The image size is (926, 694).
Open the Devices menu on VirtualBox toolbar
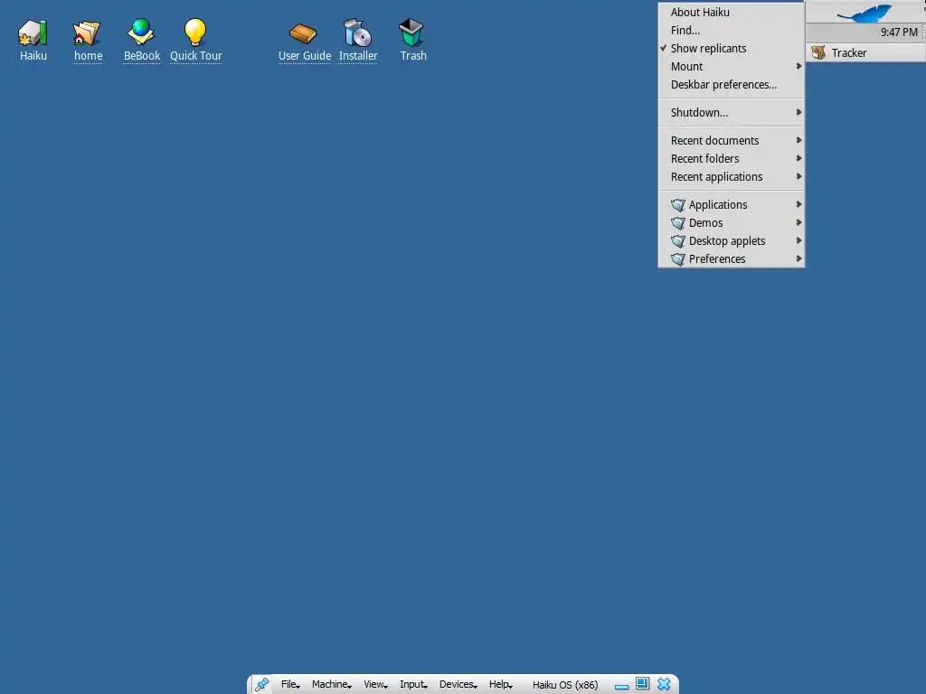458,685
